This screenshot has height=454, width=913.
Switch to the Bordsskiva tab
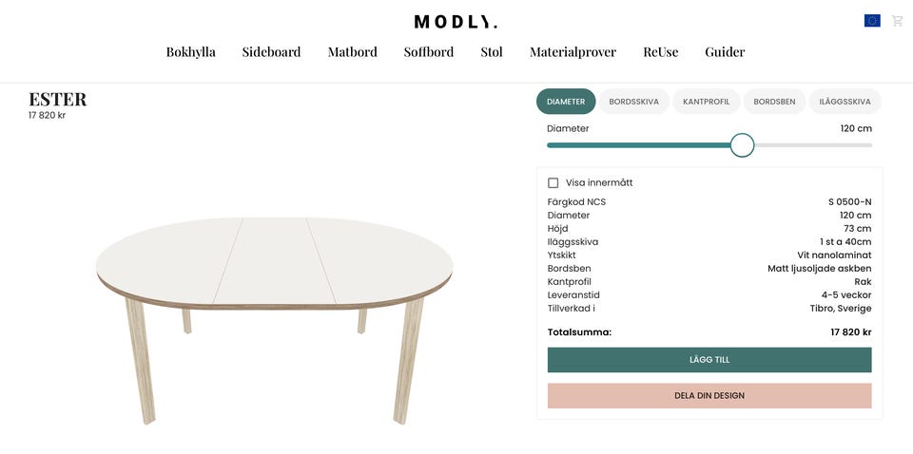[x=633, y=102]
